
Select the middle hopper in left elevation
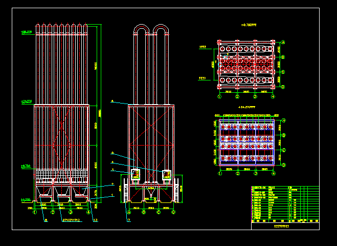[62, 192]
